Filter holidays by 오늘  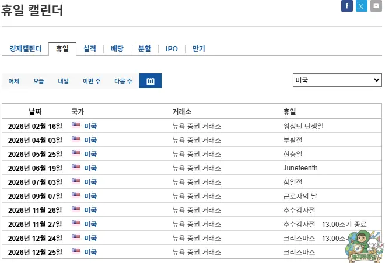click(38, 81)
